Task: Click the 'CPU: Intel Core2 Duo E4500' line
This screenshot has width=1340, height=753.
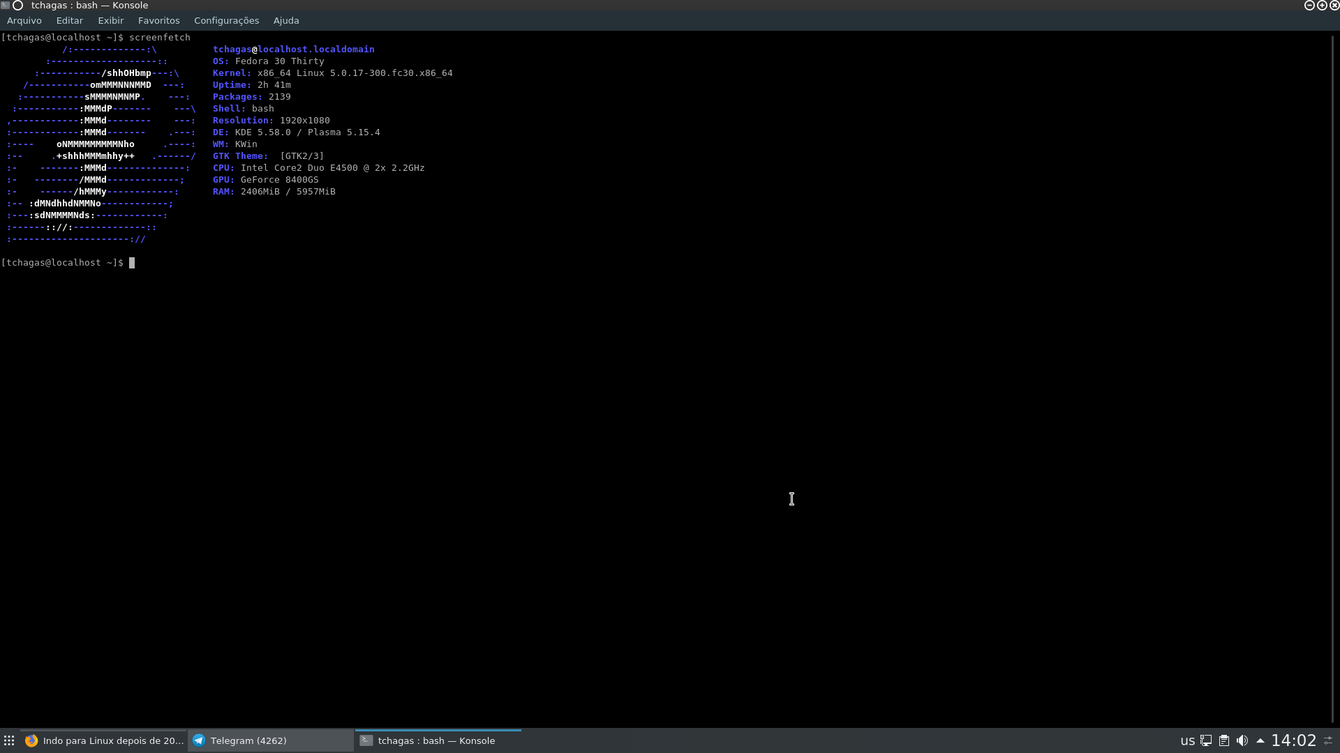Action: pyautogui.click(x=319, y=168)
